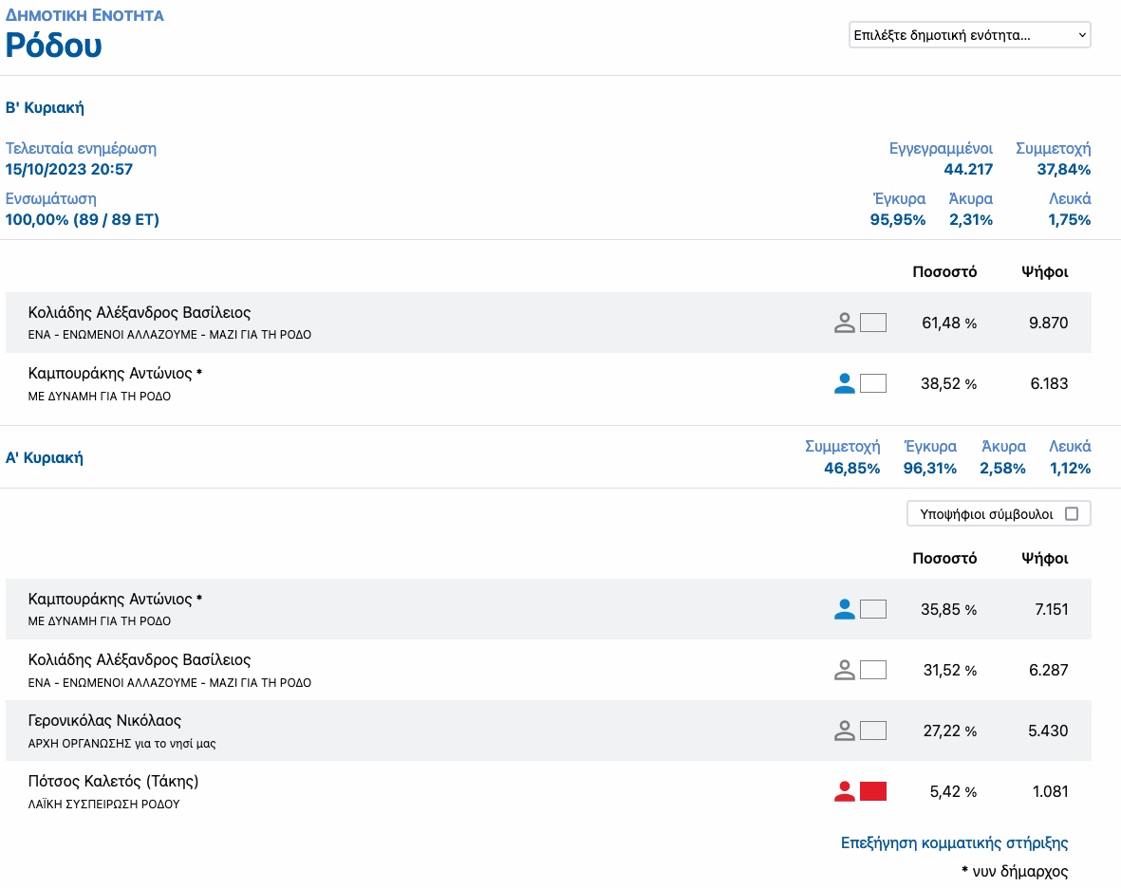Click candidate name Γερονικόλας Νικόλαος
The width and height of the screenshot is (1121, 888).
[104, 720]
